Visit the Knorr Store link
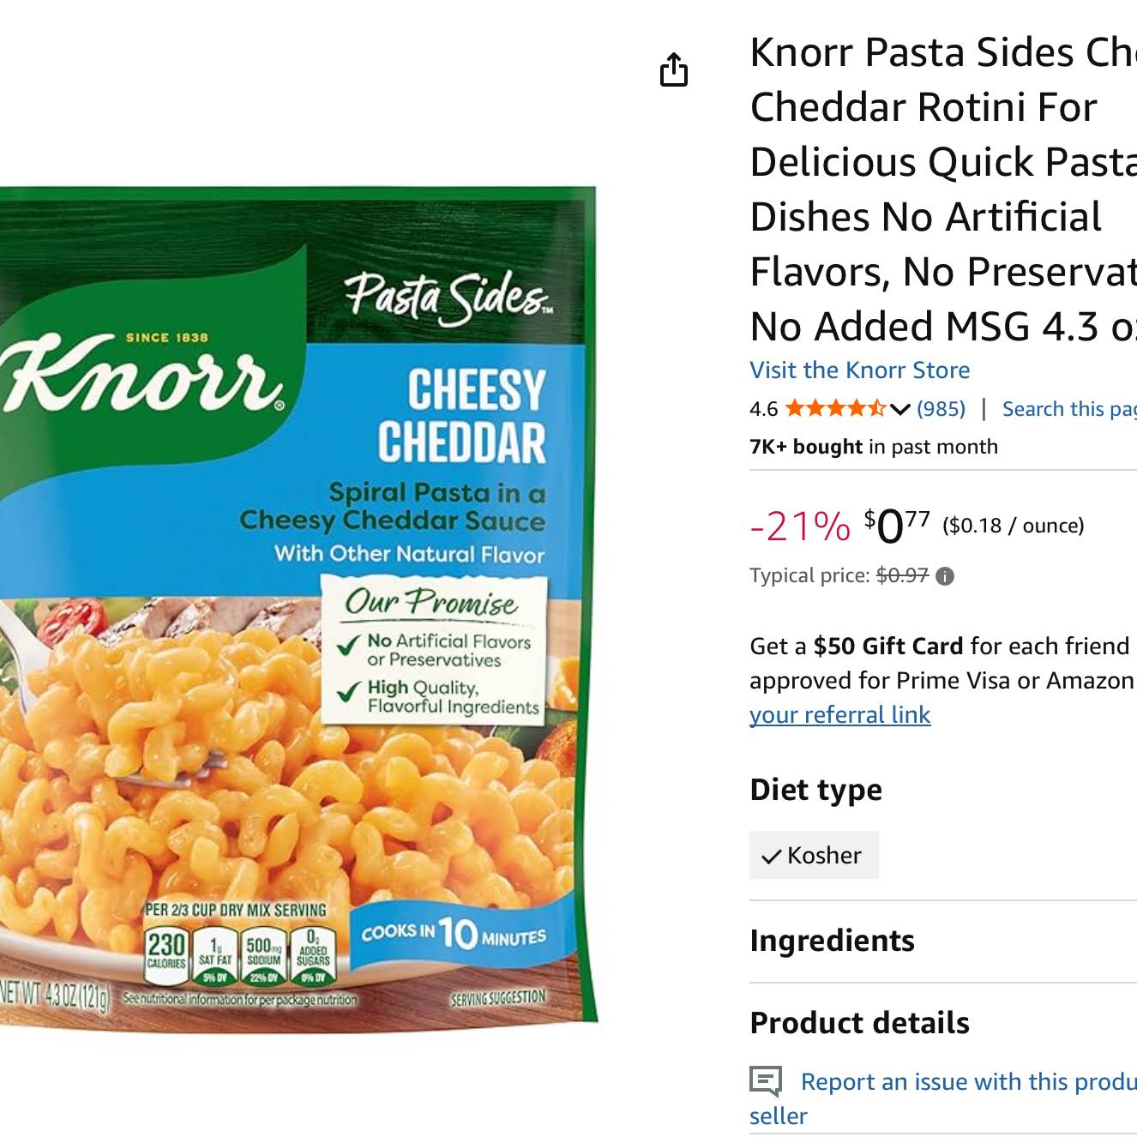This screenshot has width=1137, height=1137. [860, 370]
